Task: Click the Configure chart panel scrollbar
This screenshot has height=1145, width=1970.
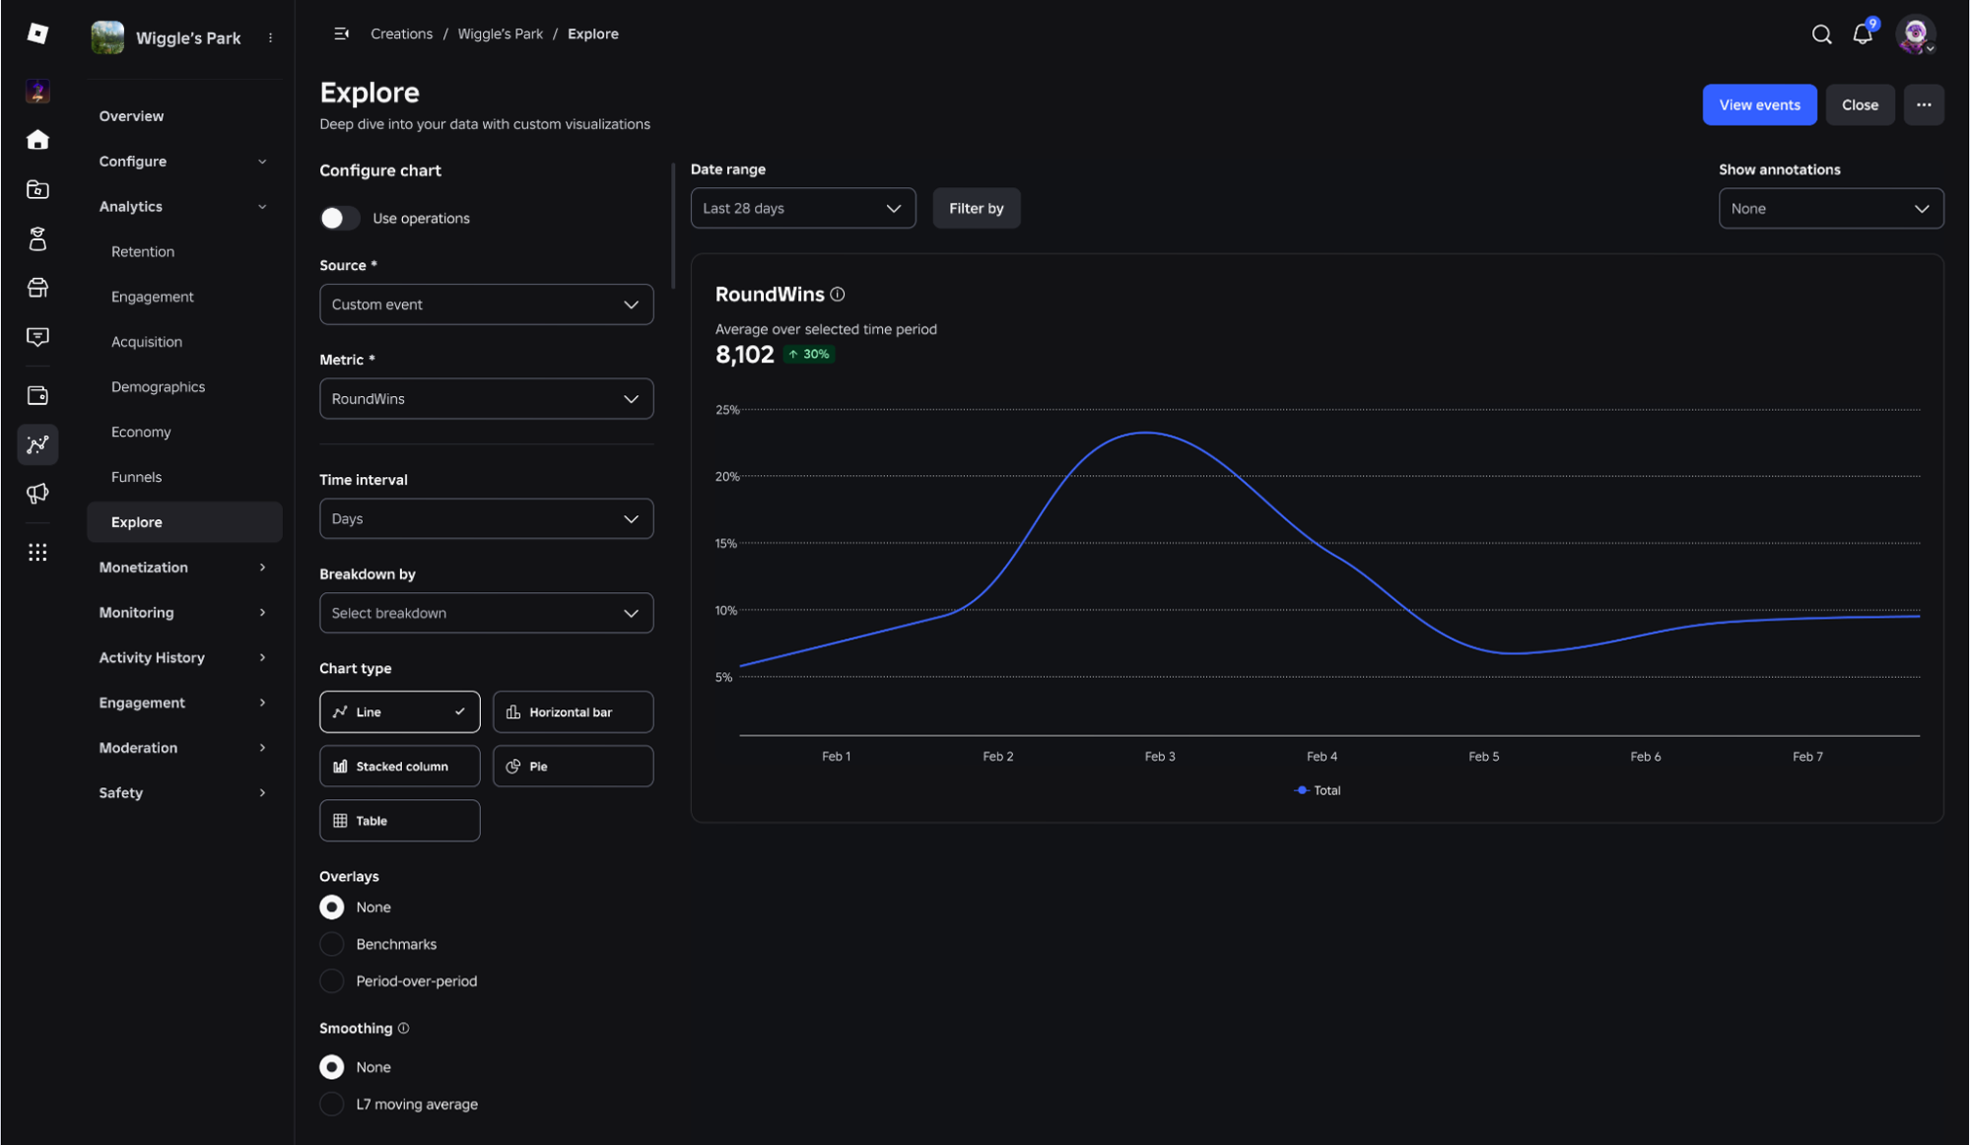Action: point(673,227)
